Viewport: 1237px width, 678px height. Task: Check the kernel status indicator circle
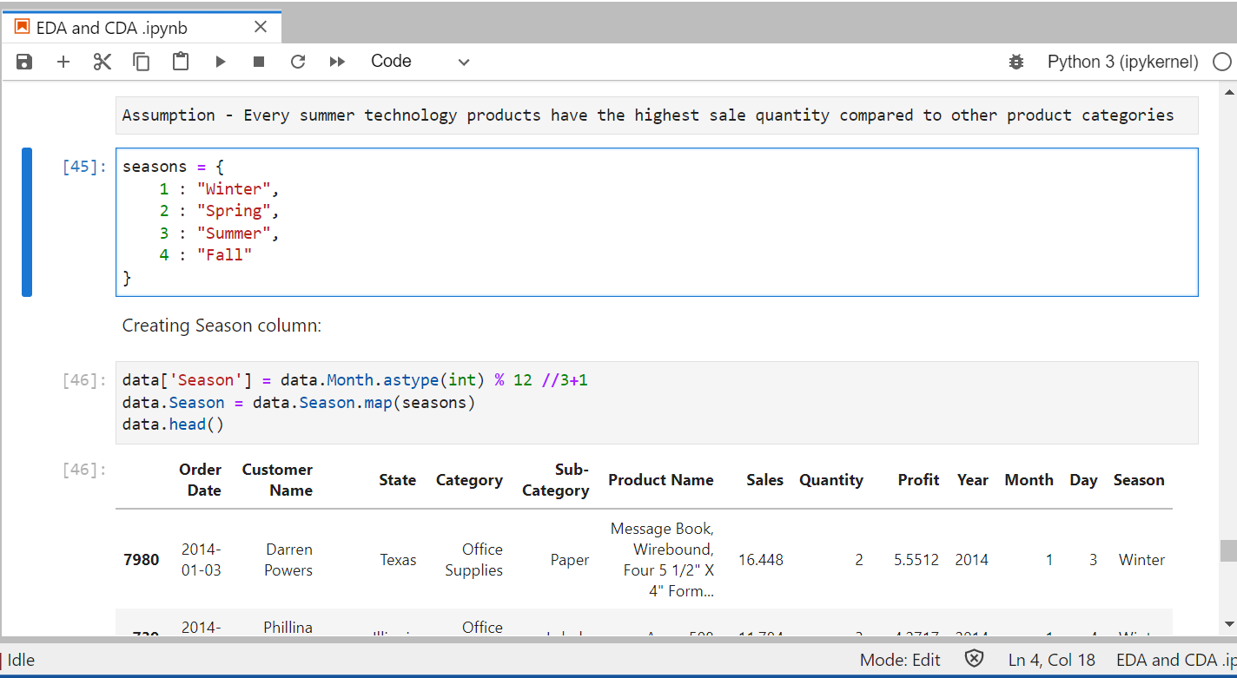[1222, 61]
